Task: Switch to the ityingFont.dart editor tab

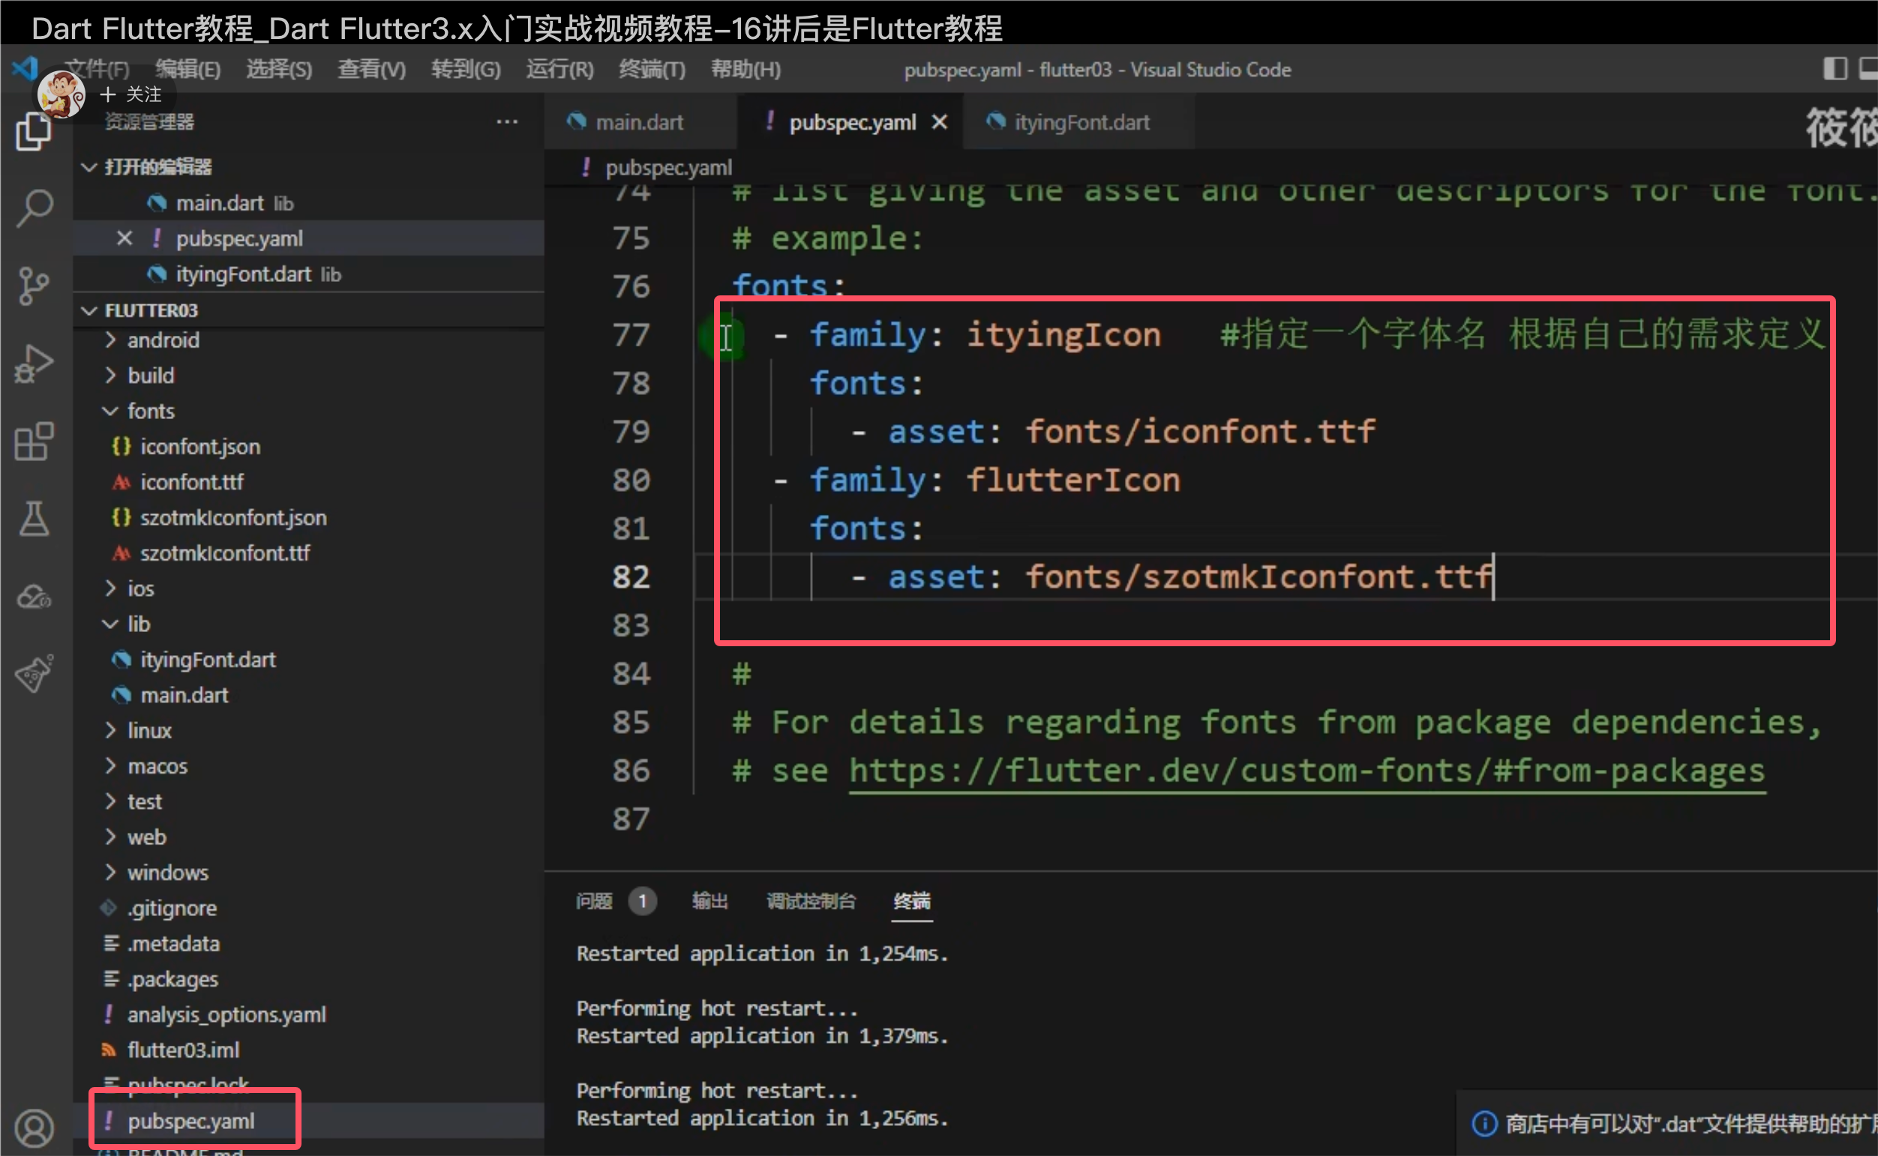Action: coord(1081,122)
